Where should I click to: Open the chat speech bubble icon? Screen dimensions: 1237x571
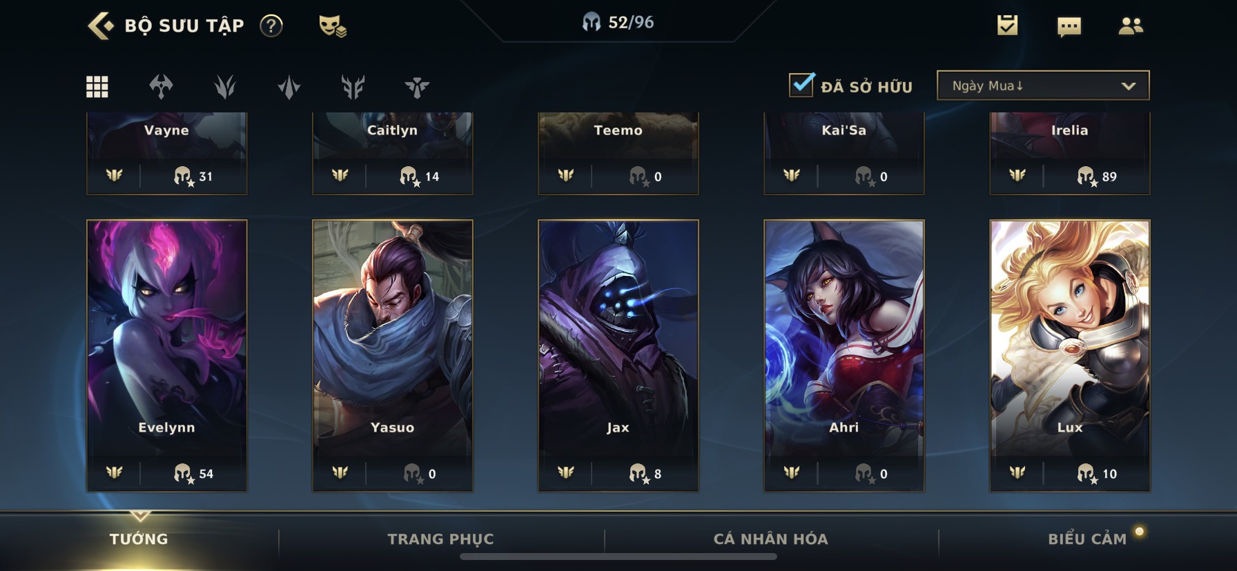1069,27
